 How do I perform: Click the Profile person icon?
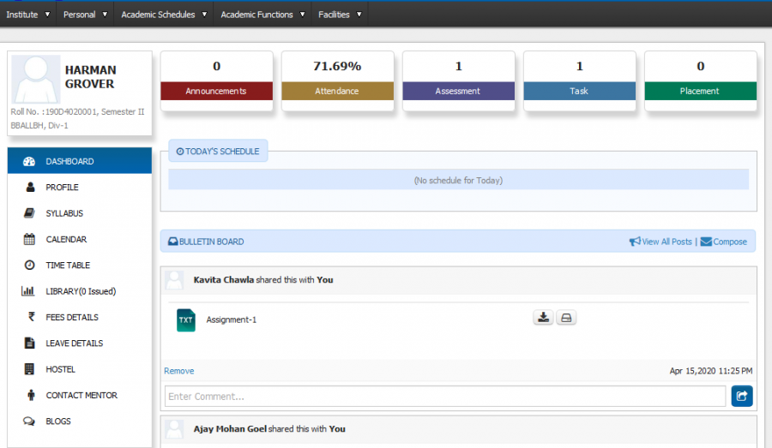30,187
